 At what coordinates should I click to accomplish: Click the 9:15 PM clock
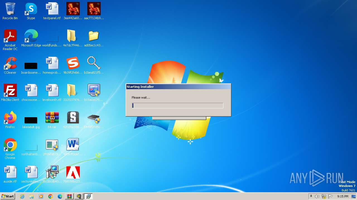pos(342,196)
